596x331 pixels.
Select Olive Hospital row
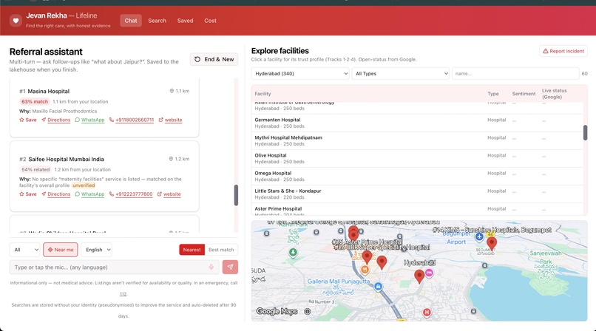click(x=417, y=159)
